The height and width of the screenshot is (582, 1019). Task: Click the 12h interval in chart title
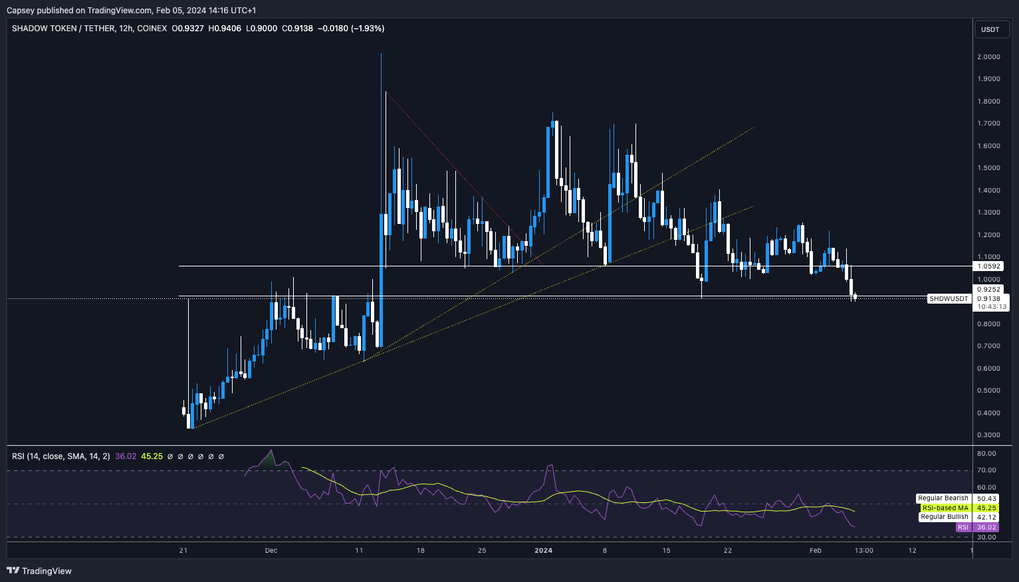pyautogui.click(x=125, y=29)
